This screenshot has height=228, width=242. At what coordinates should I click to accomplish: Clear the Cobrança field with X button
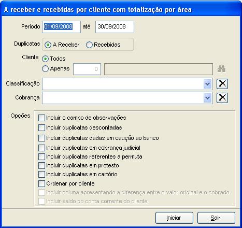point(222,98)
